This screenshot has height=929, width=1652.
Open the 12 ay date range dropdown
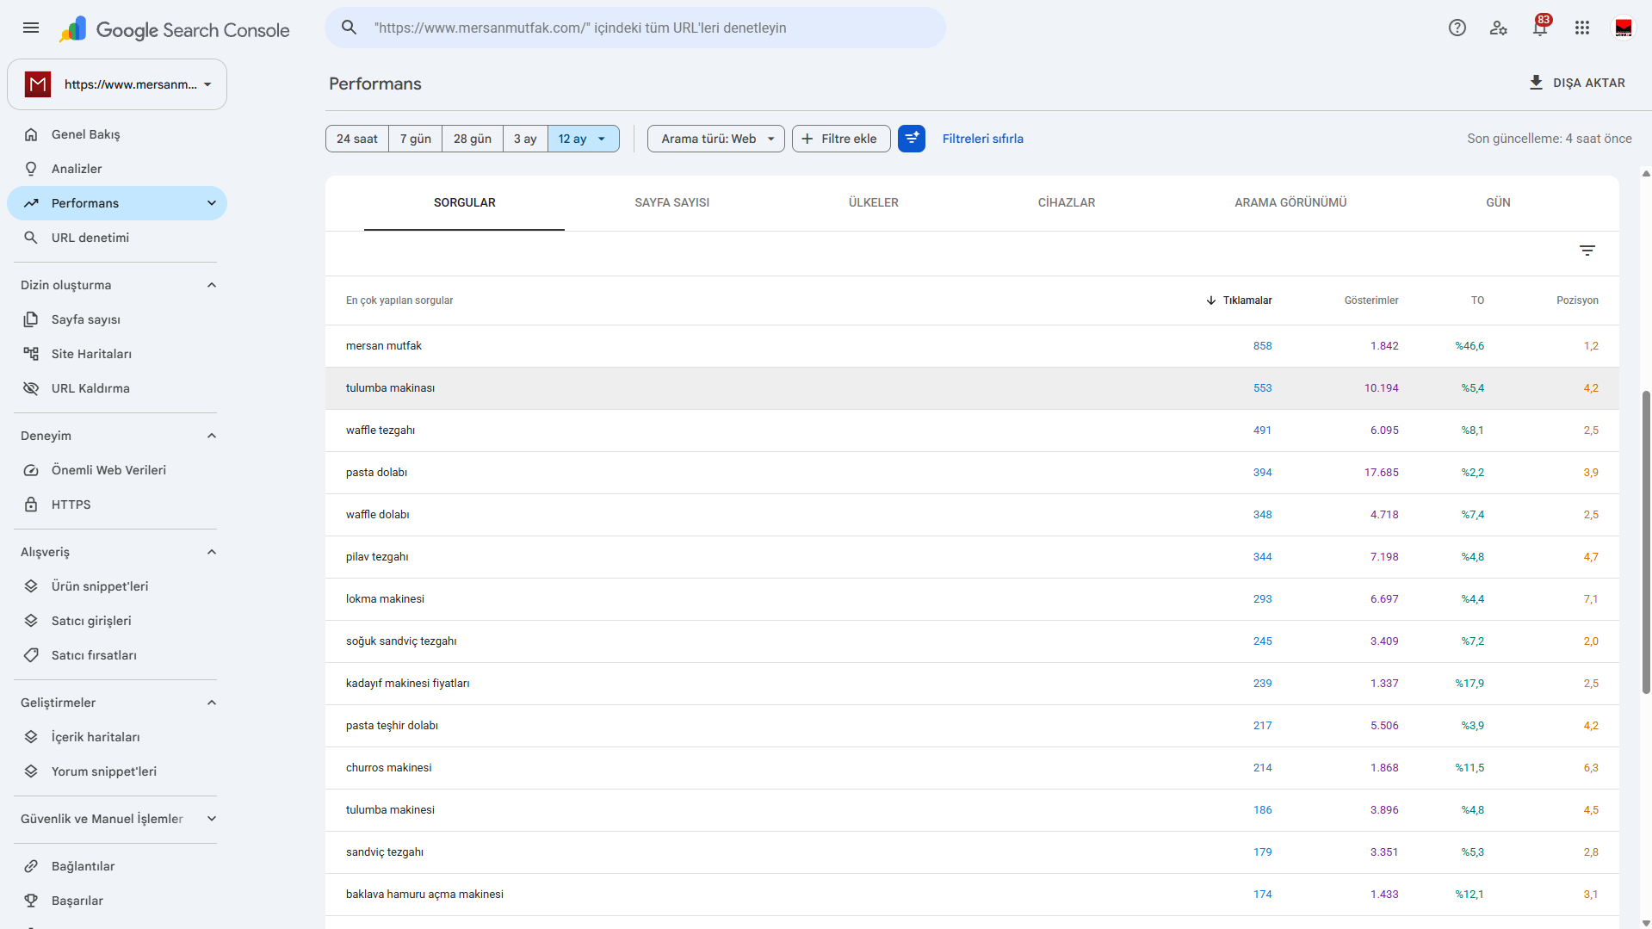pos(583,139)
